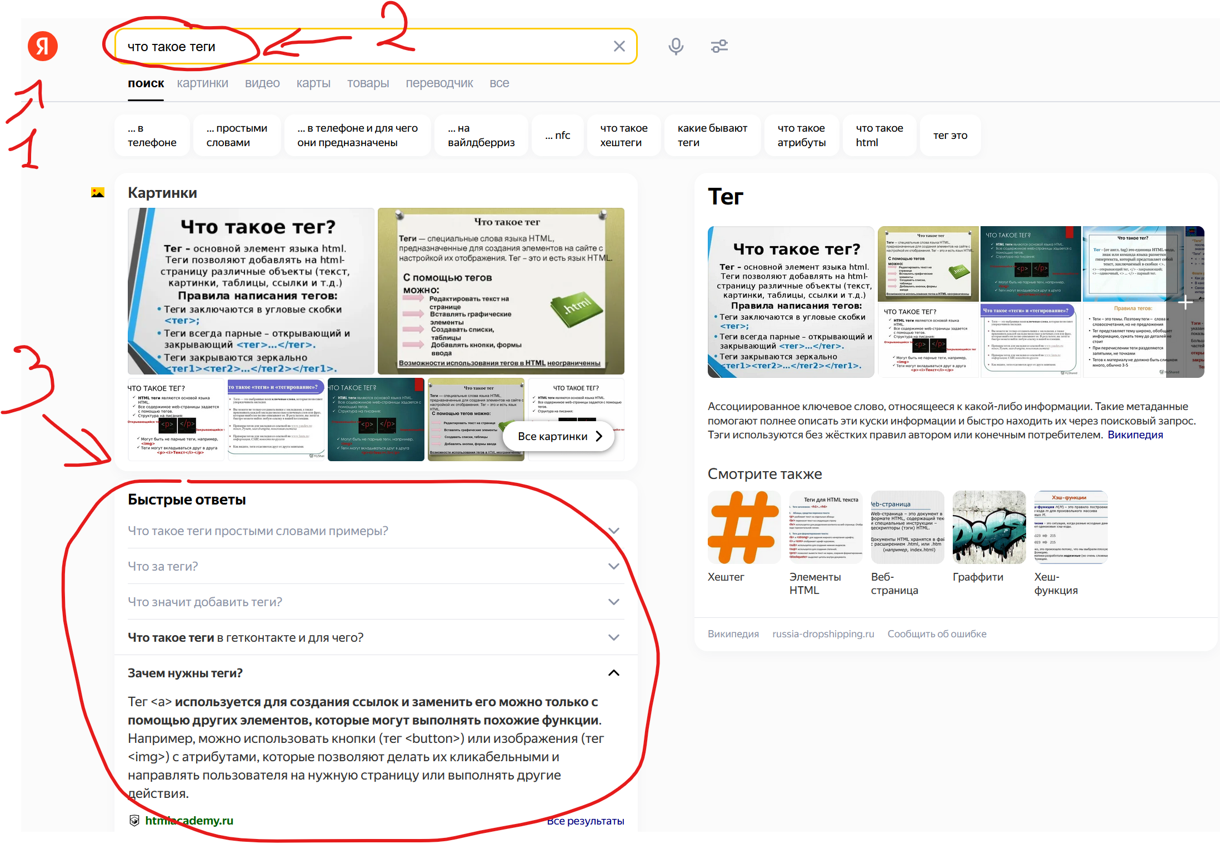This screenshot has width=1220, height=844.
Task: Open search settings sliders icon
Action: pos(719,46)
